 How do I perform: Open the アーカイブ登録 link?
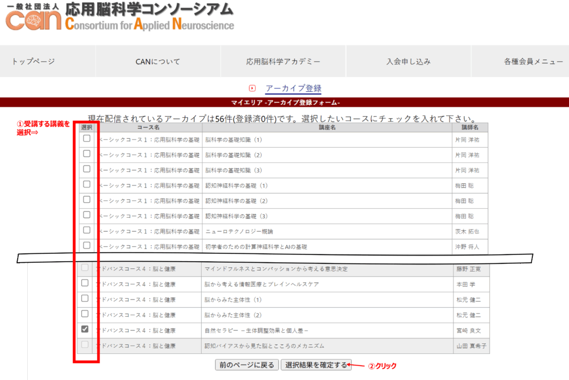click(x=293, y=88)
